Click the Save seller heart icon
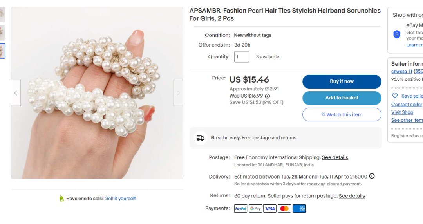The image size is (423, 224). [394, 96]
